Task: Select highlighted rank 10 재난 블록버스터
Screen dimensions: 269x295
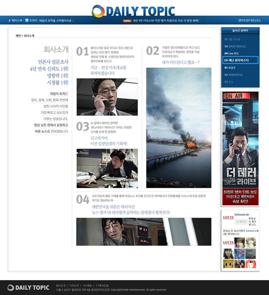Action: 240,60
